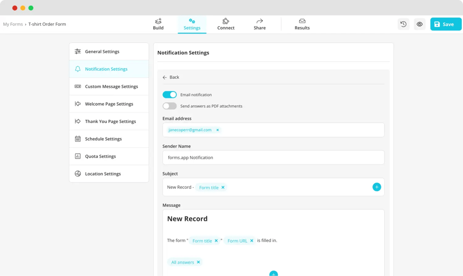The image size is (463, 276).
Task: Click the Save button
Action: tap(445, 24)
